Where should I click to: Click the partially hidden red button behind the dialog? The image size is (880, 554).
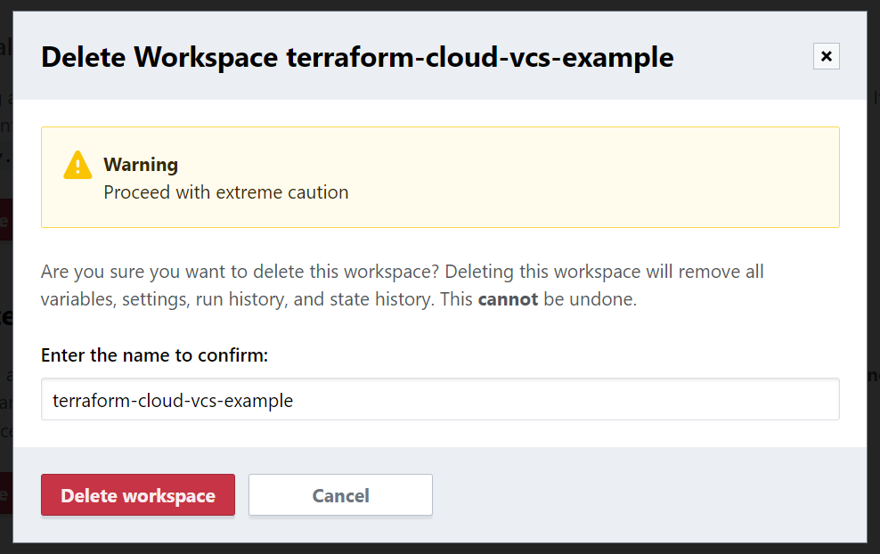click(5, 219)
